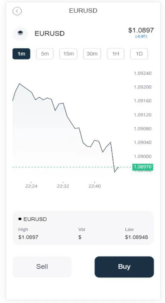The height and width of the screenshot is (303, 165).
Task: Click the 22:32 time axis marker
Action: (x=63, y=186)
